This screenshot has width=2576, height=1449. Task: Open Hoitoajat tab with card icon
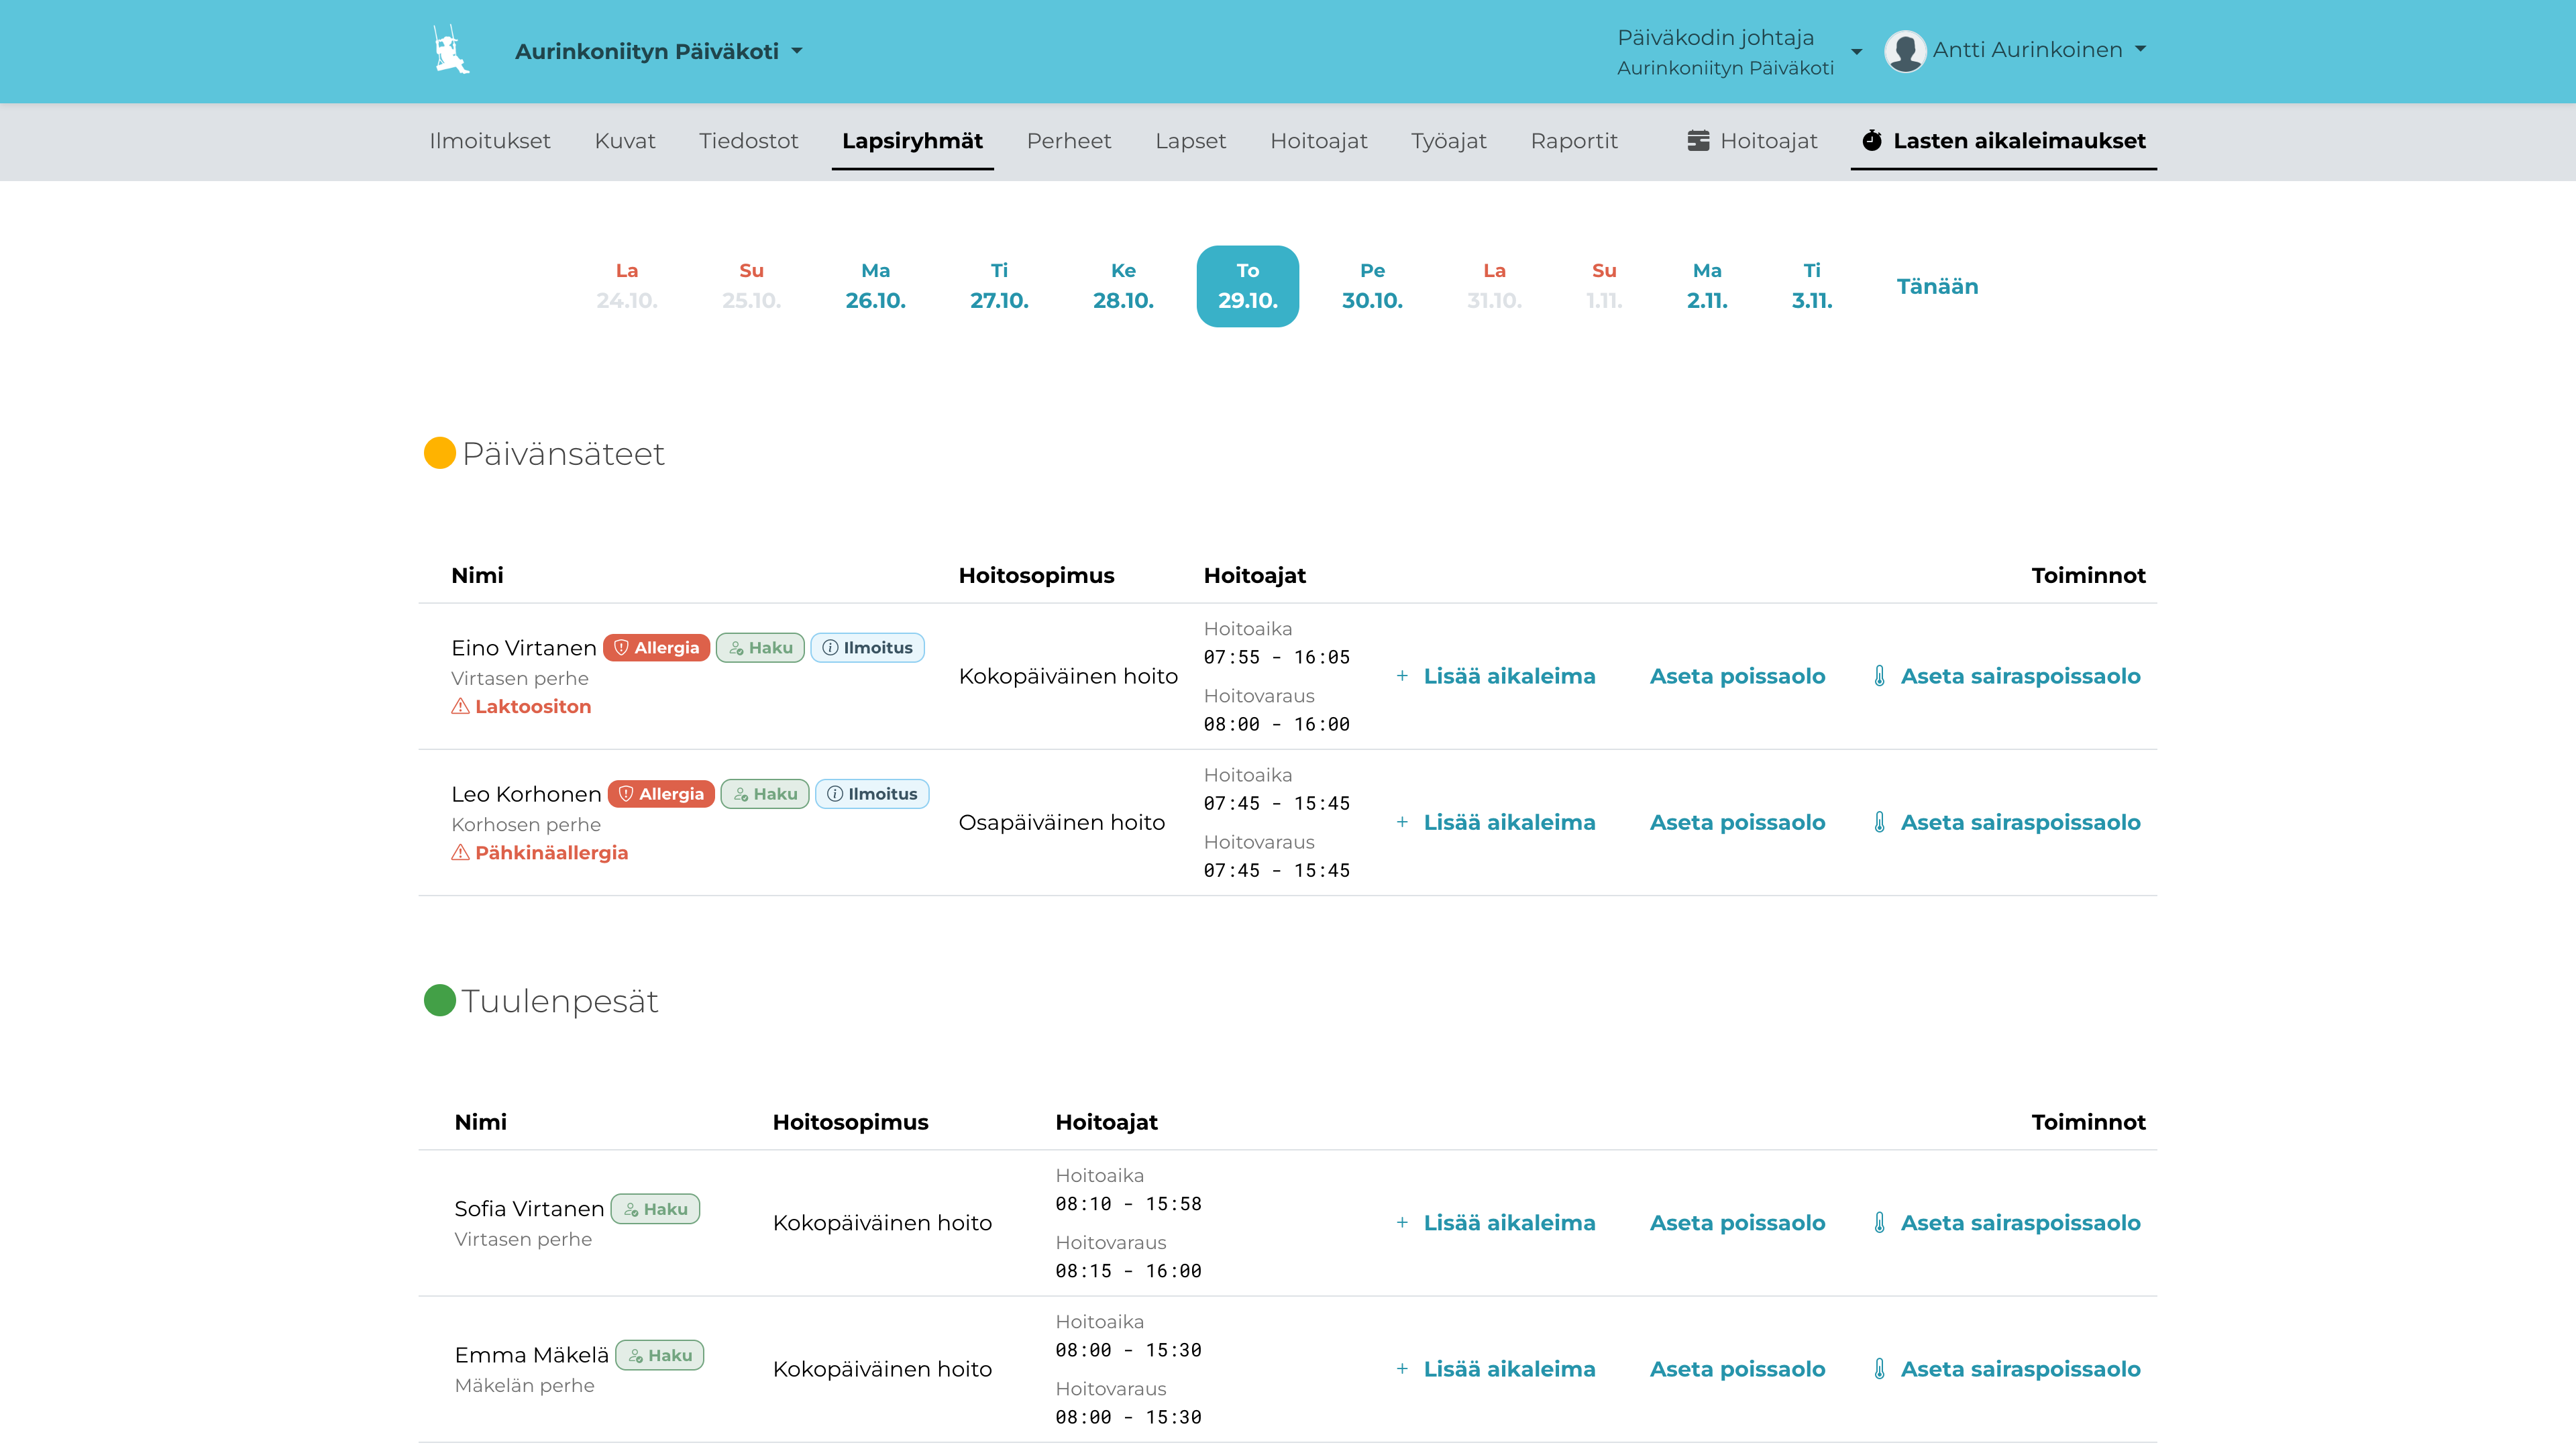[1752, 141]
